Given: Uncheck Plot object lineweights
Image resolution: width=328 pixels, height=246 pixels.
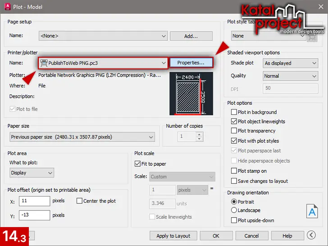Looking at the screenshot, I should click(x=234, y=122).
